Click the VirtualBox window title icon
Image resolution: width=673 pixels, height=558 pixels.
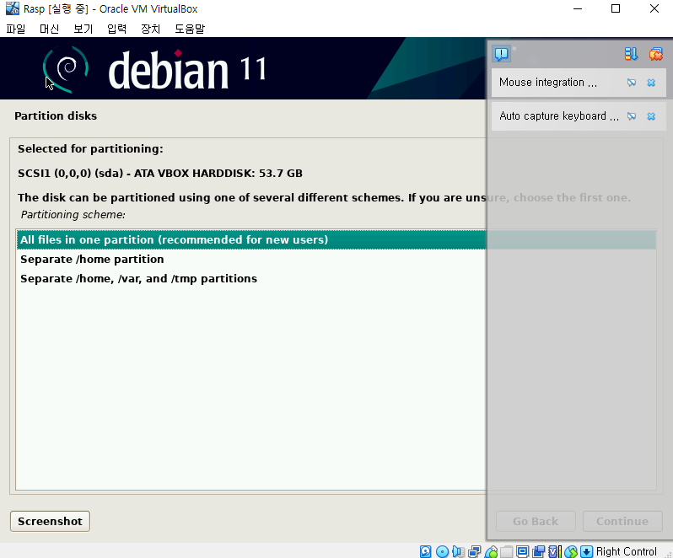tap(12, 8)
